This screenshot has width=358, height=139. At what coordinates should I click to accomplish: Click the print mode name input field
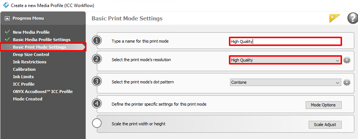(x=285, y=42)
